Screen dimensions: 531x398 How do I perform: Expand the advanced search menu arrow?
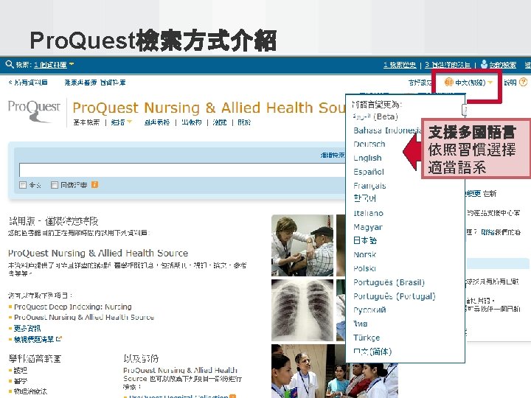pos(129,122)
